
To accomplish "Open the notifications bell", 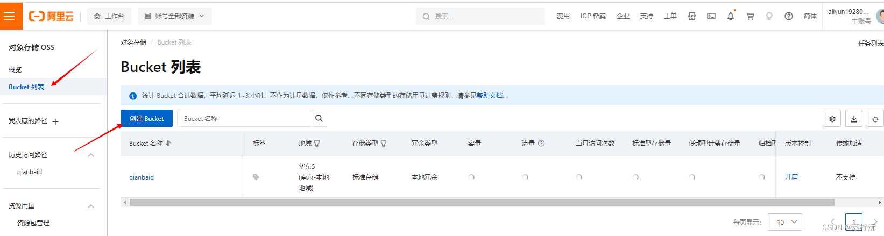I will point(731,16).
